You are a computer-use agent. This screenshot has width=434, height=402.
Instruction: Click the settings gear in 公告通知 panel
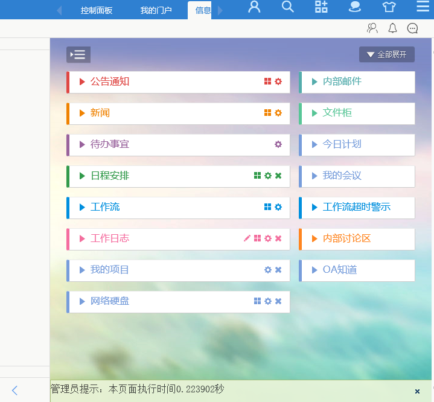click(x=278, y=81)
